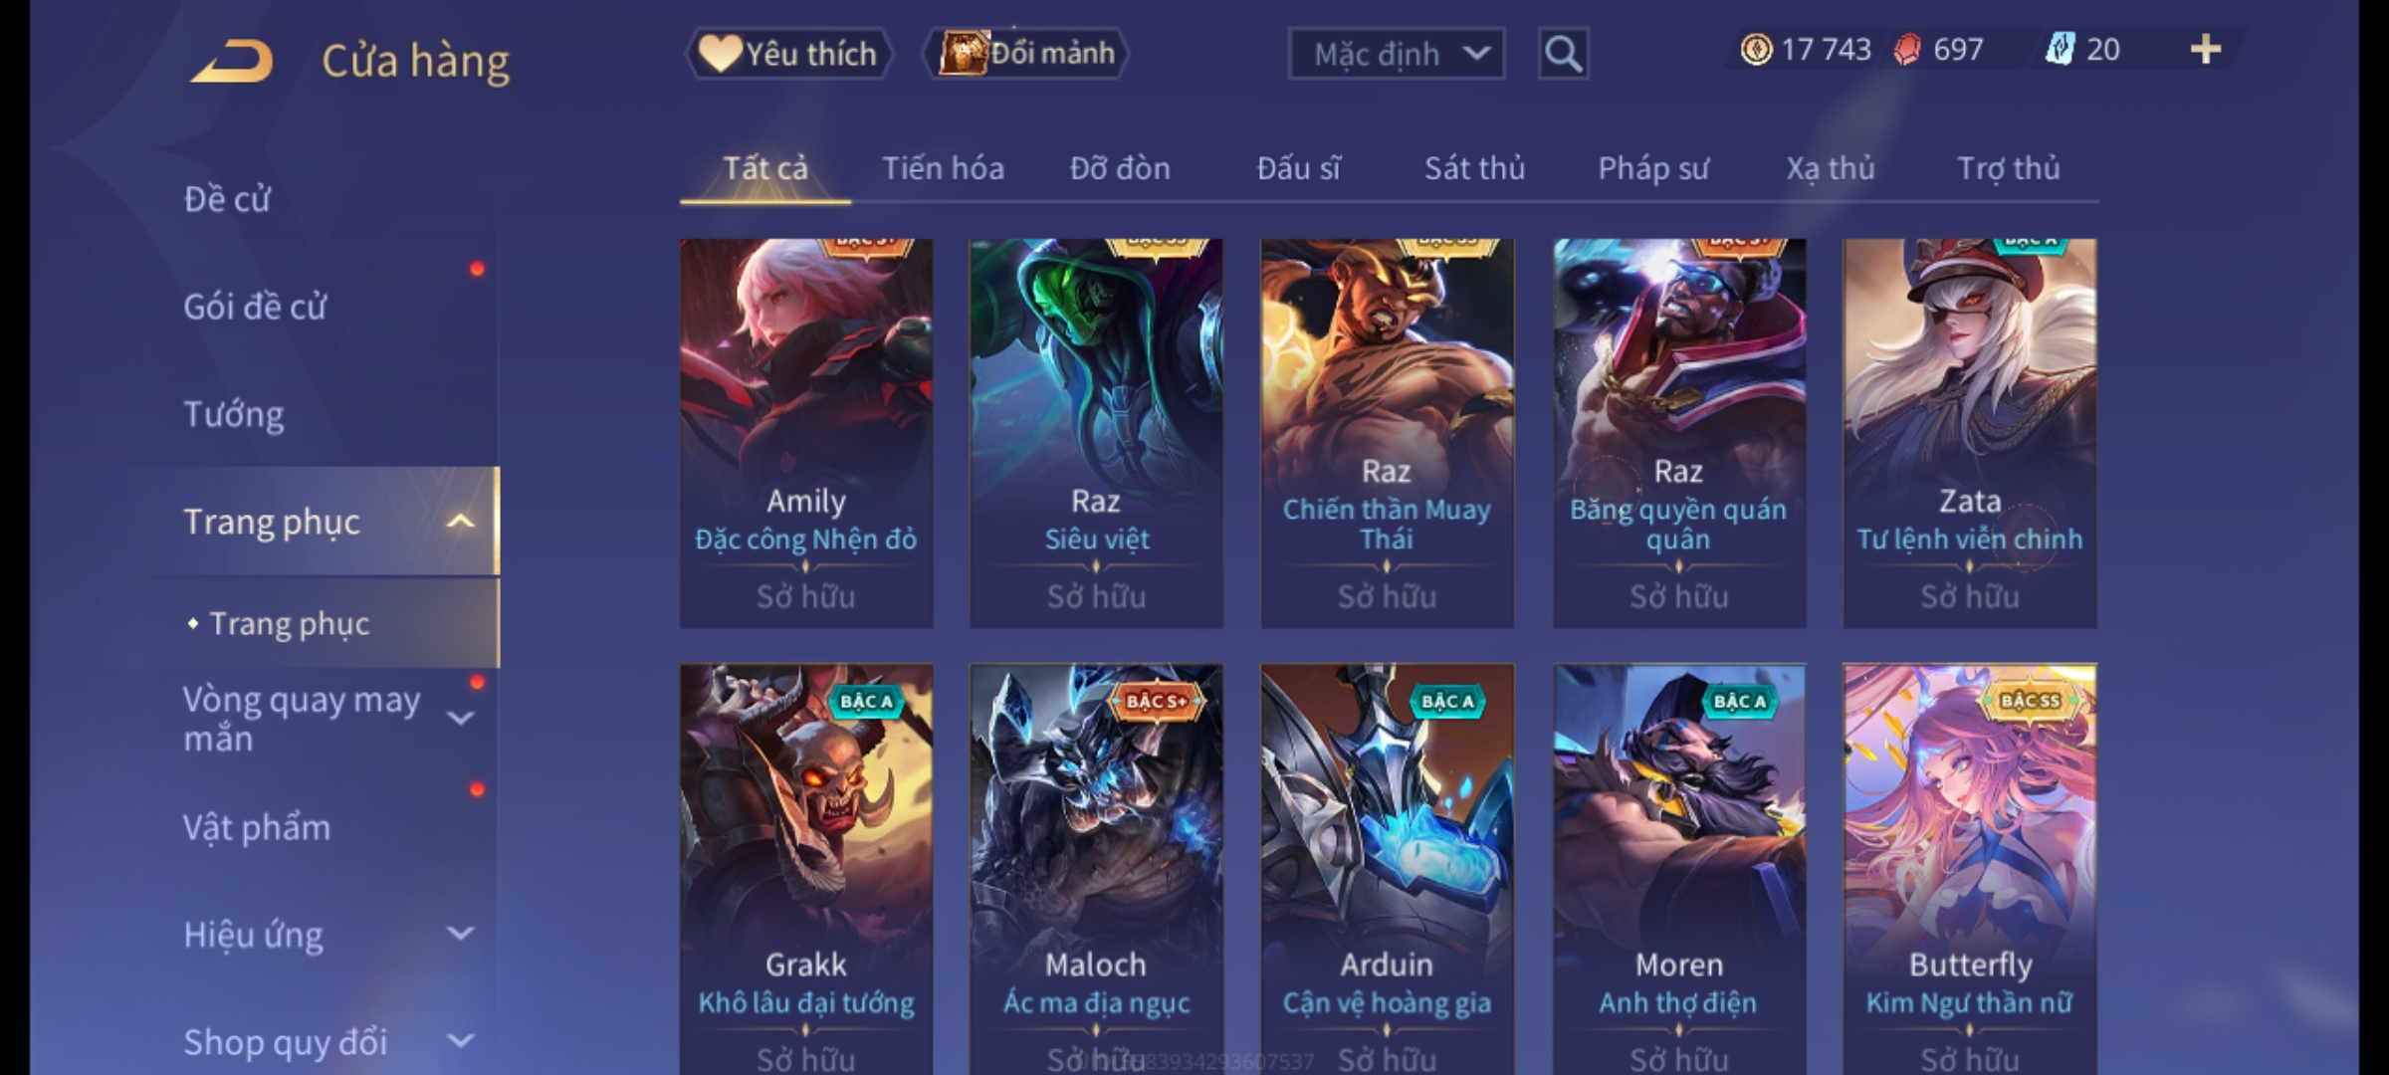Tap the blue voucher currency icon
Screen dimensions: 2389x1075
point(2060,50)
